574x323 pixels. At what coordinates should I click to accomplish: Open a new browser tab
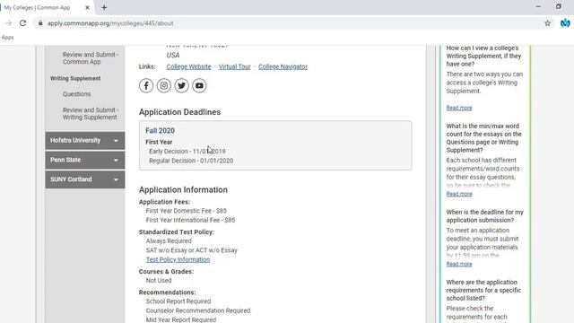(104, 7)
